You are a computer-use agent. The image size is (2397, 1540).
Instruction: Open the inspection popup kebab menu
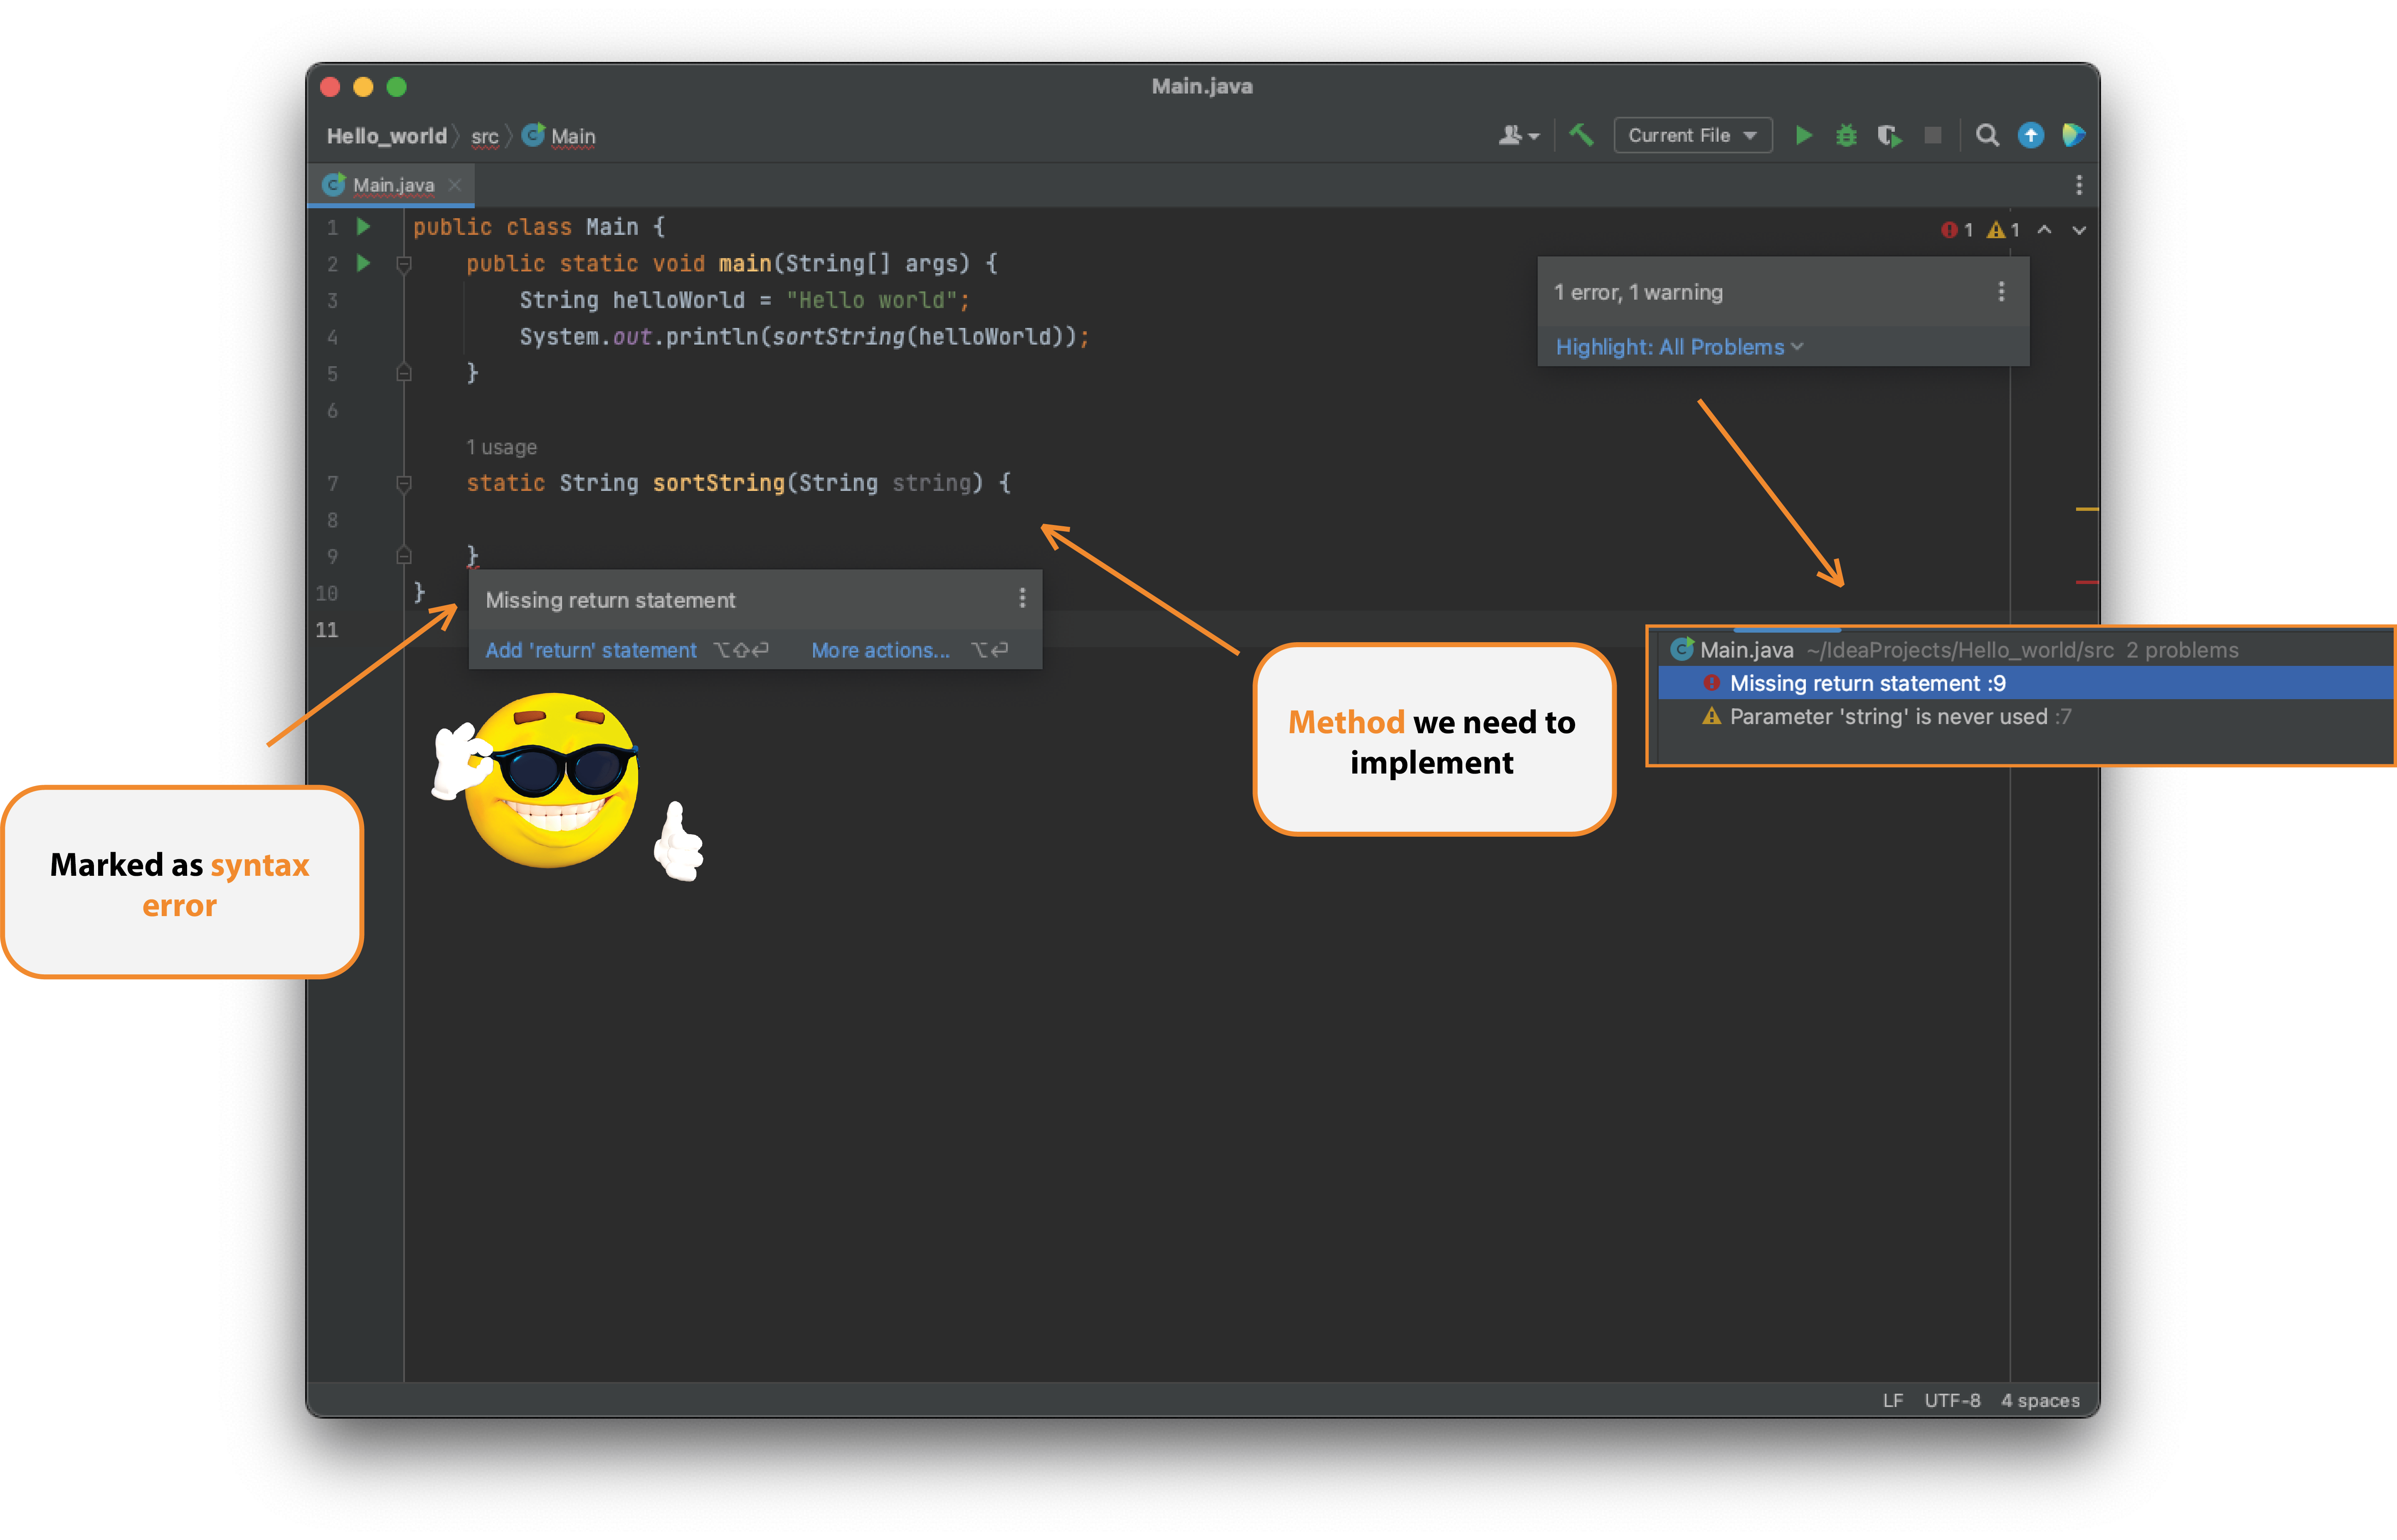[x=2001, y=292]
